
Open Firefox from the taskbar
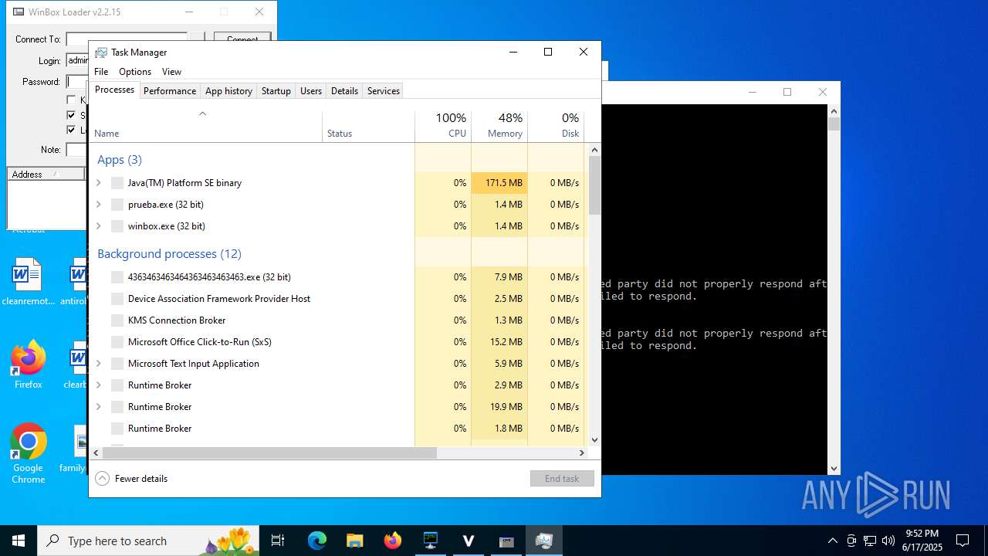[393, 541]
